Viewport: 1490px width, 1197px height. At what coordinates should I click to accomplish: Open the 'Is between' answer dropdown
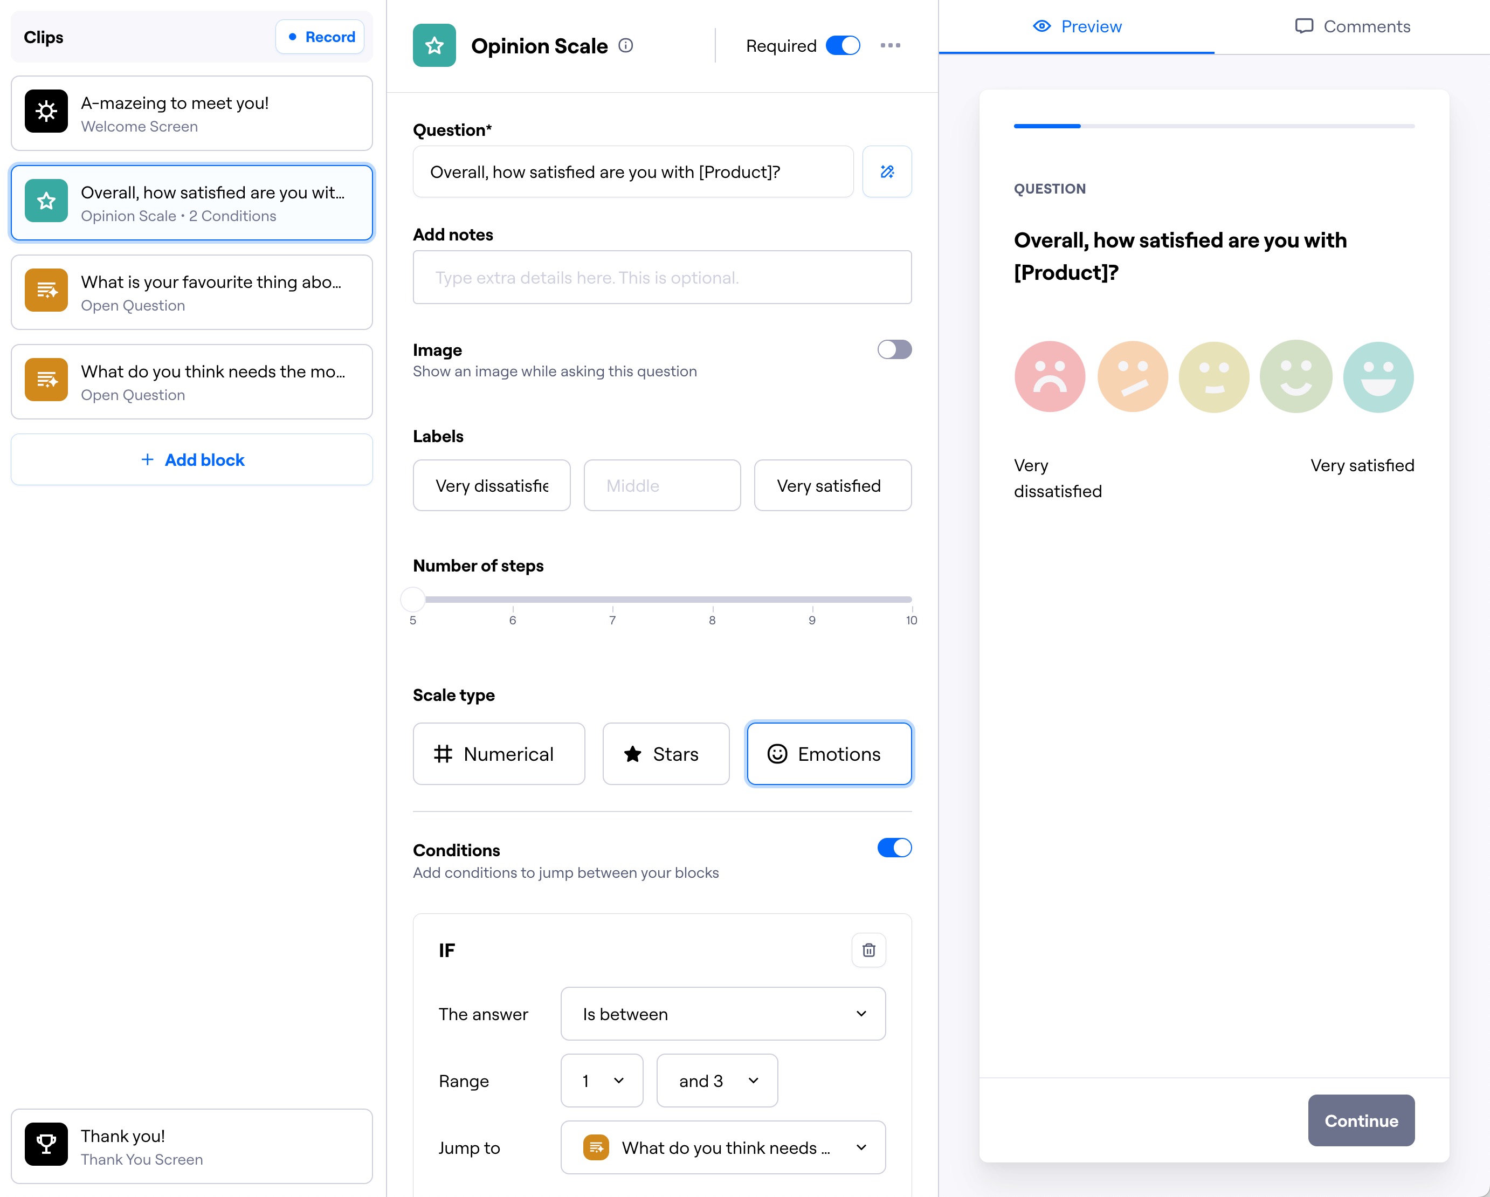click(x=722, y=1014)
